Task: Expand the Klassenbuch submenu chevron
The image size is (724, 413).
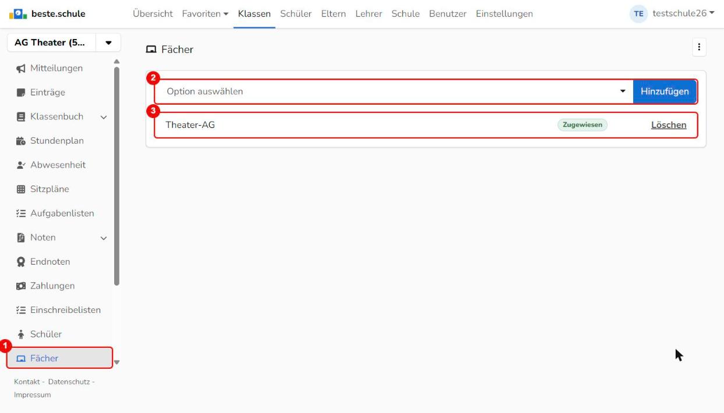Action: pyautogui.click(x=104, y=117)
